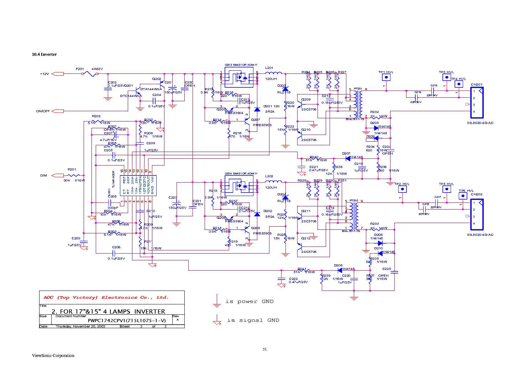530x374 pixels.
Task: Click the TL1451ACDR controller IC body
Action: [x=138, y=185]
